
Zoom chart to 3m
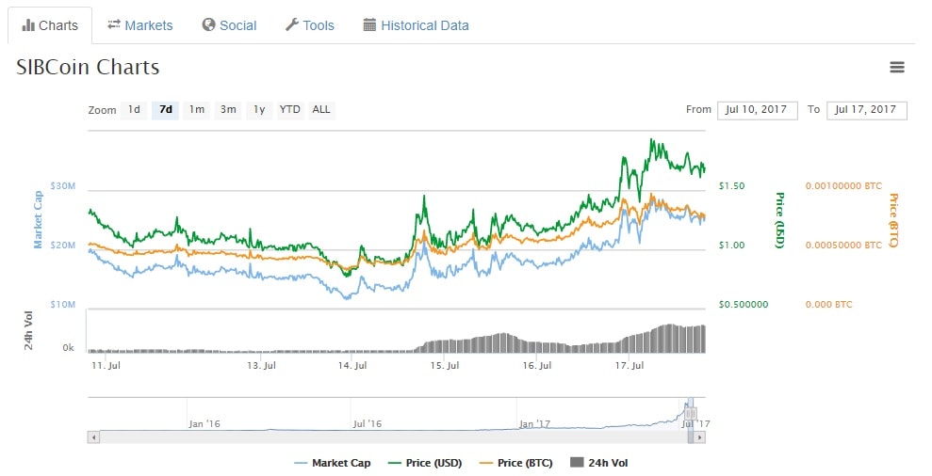[x=228, y=110]
